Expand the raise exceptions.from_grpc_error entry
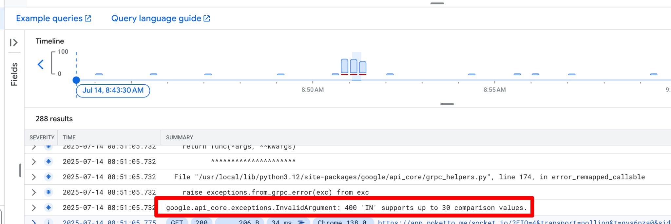 [34, 192]
